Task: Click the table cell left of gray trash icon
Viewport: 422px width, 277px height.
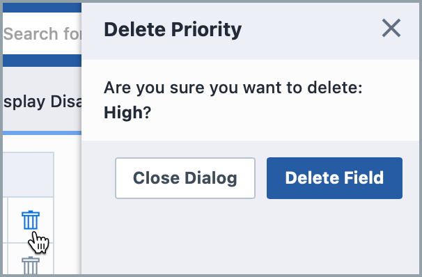Action: [x=5, y=259]
